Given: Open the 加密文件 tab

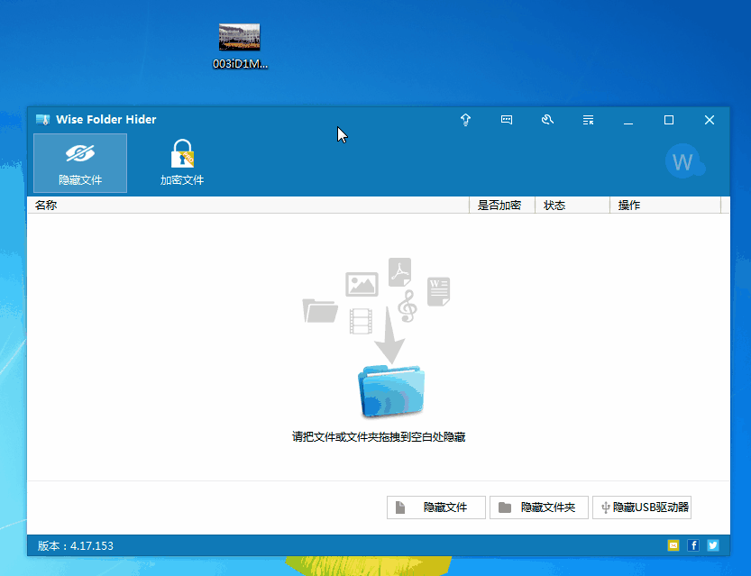Looking at the screenshot, I should (x=182, y=163).
